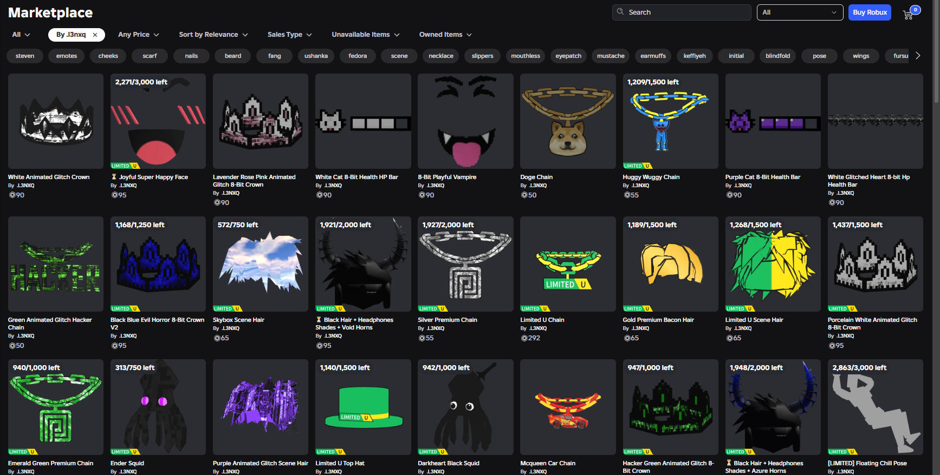Select the blindfold tag chip
This screenshot has height=475, width=940.
[x=778, y=56]
